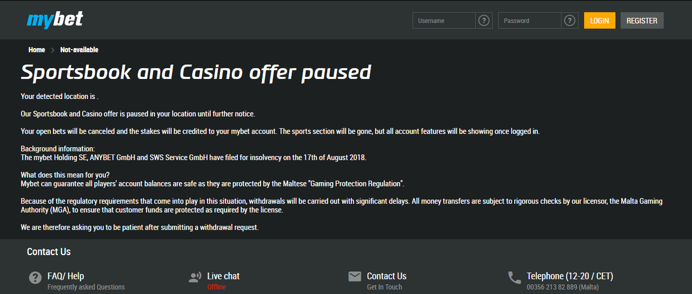
Task: Open the help icon beside Password
Action: (570, 21)
